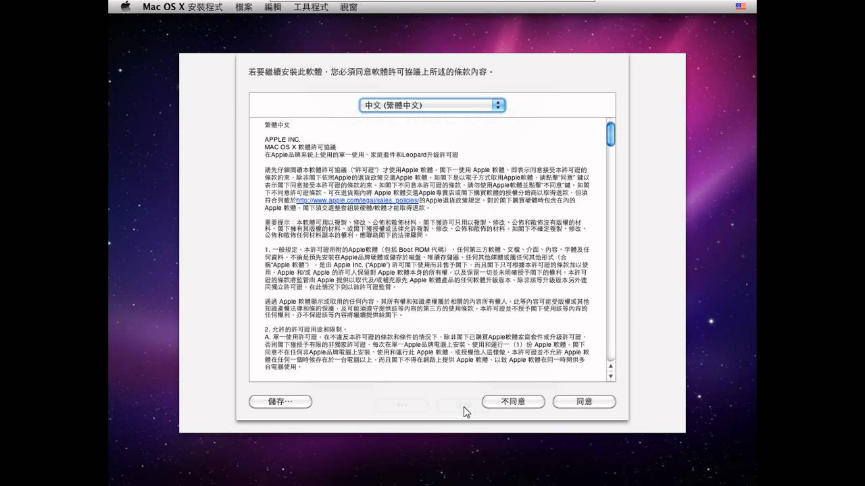865x486 pixels.
Task: Open the 檔案 menu
Action: coord(244,7)
